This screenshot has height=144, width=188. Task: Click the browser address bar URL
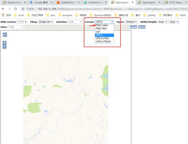[x=112, y=9]
